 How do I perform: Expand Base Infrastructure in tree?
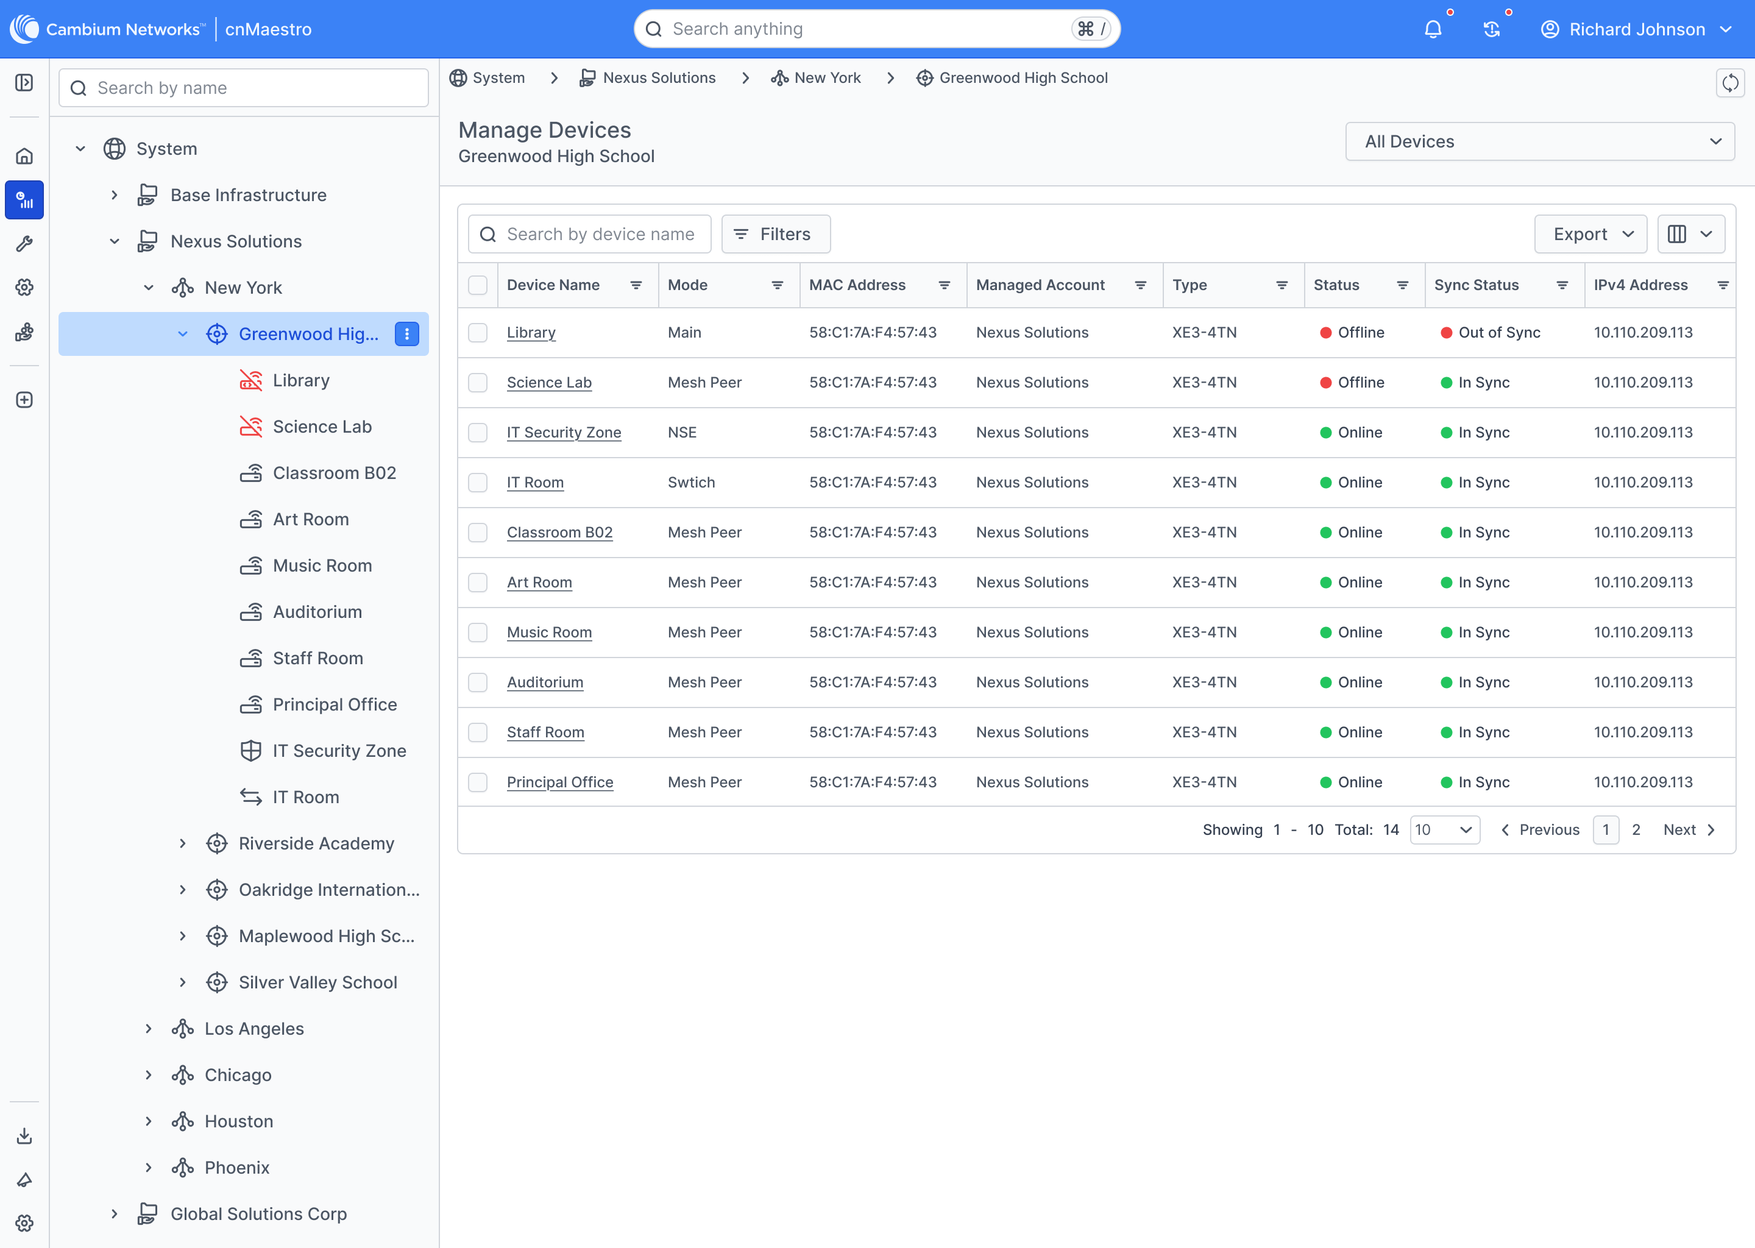click(115, 195)
